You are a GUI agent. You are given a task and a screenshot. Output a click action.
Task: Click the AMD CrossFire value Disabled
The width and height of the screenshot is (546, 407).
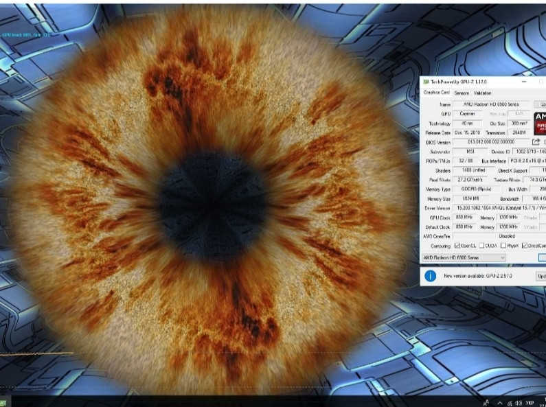pos(499,236)
